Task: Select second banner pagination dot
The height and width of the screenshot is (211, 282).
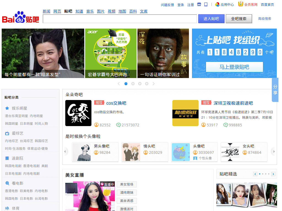Action: 133,84
